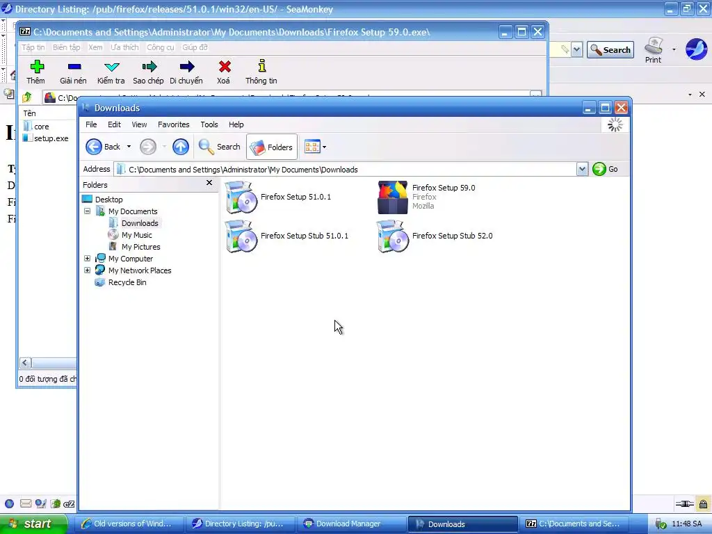Open Biên tập menu in 7-Zip
Image resolution: width=712 pixels, height=534 pixels.
(66, 47)
